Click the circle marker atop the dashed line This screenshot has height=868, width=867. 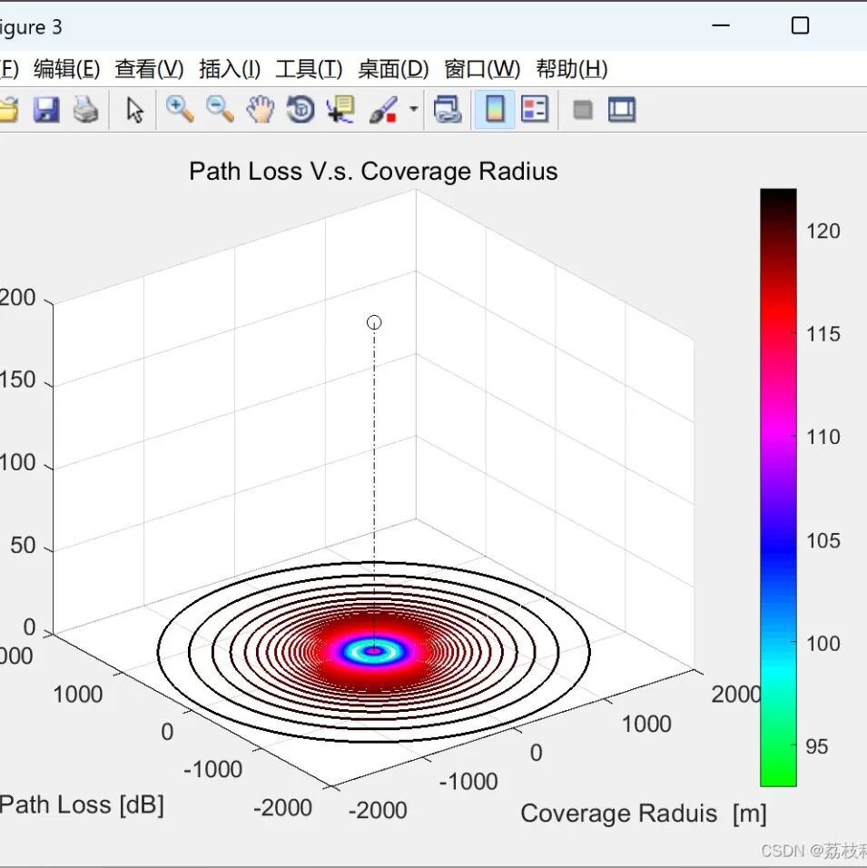click(x=374, y=322)
